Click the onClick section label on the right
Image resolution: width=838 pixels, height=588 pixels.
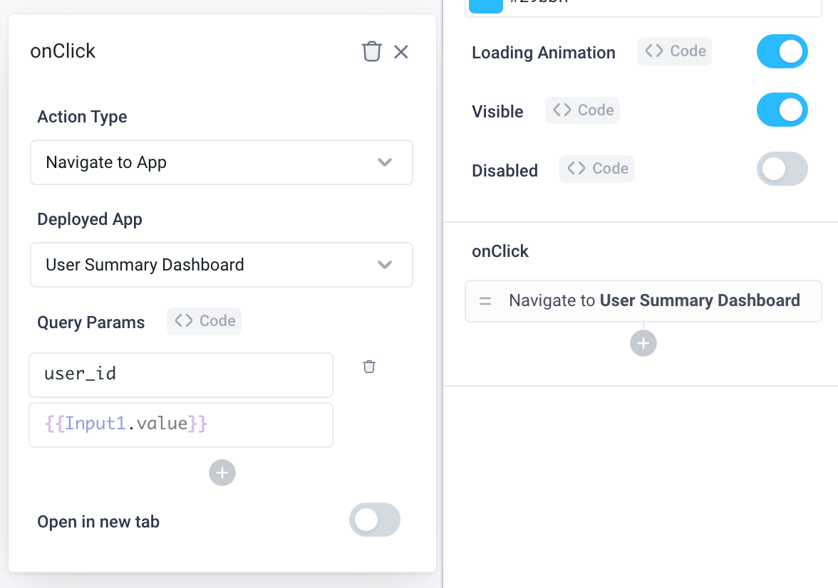pyautogui.click(x=500, y=251)
